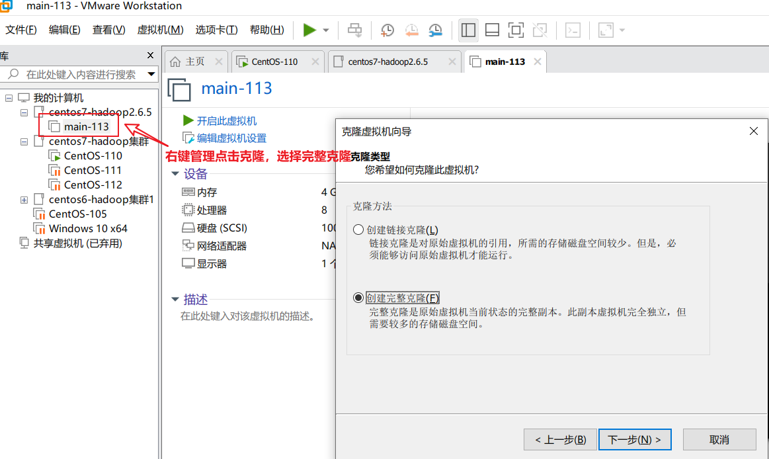
Task: Select CentOS-110 in the library tree
Action: tap(93, 156)
